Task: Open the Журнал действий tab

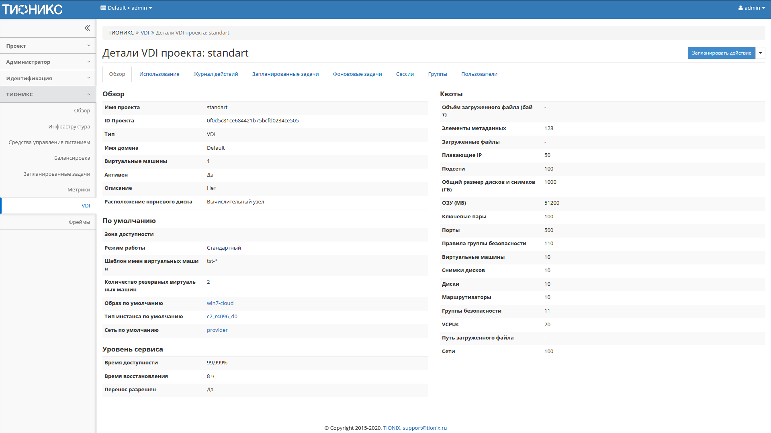Action: [x=216, y=74]
